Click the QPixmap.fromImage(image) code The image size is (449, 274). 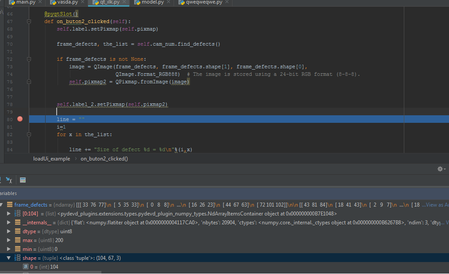[152, 82]
